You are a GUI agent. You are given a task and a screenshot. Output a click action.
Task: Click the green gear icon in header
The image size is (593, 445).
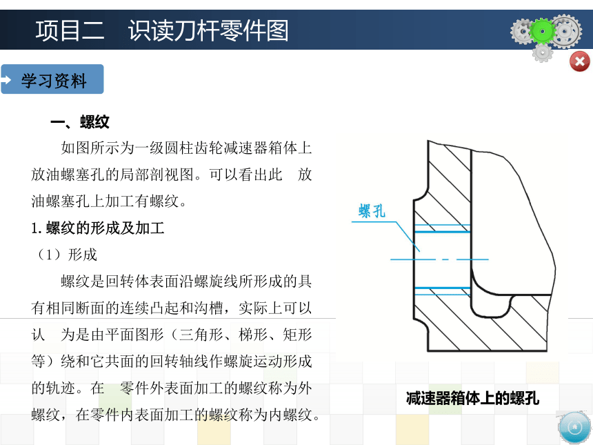click(x=541, y=32)
